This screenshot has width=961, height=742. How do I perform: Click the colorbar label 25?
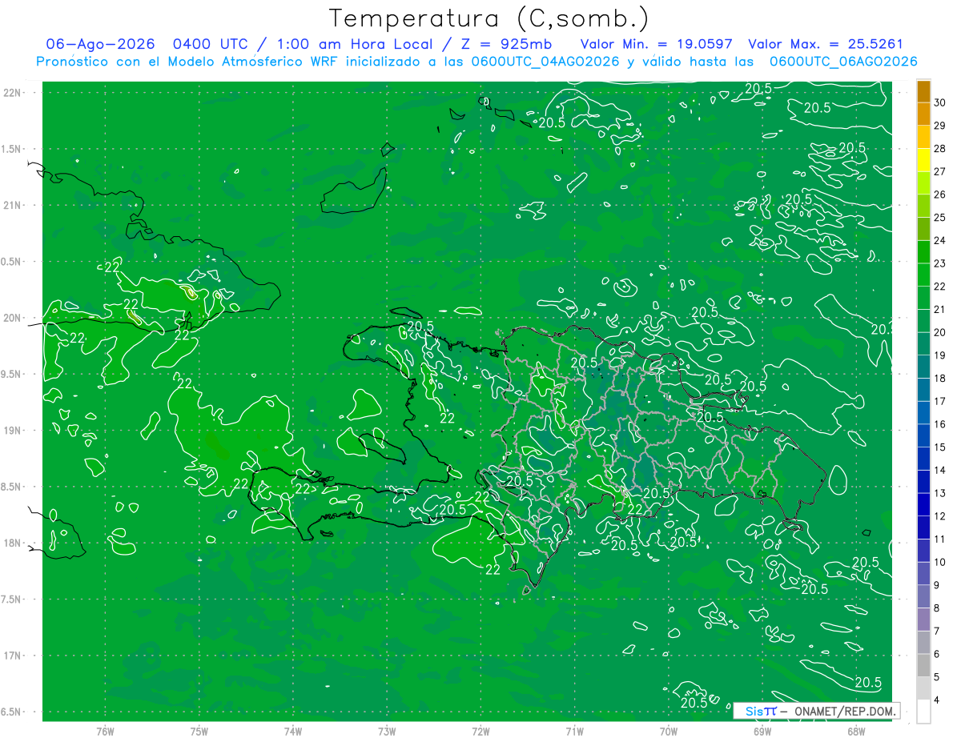[x=940, y=218]
